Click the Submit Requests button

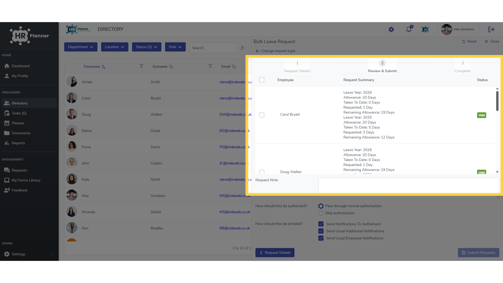478,253
